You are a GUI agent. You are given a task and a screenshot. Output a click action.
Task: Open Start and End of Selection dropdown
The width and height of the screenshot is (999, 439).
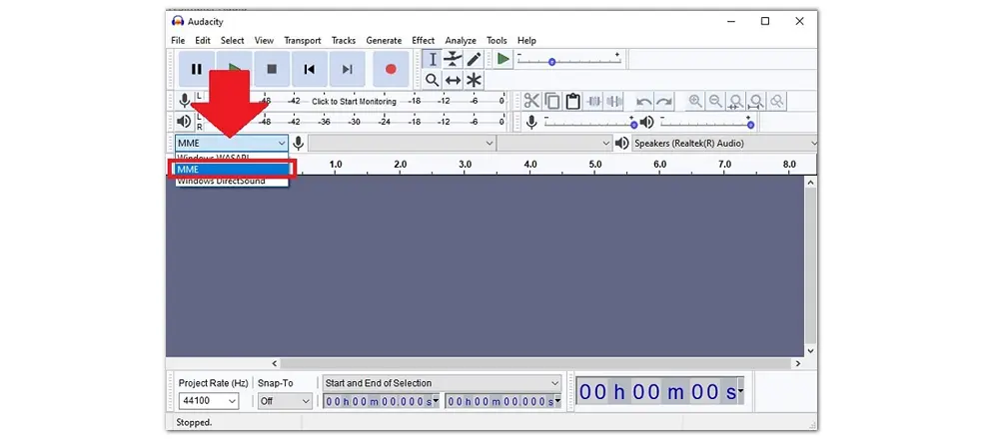point(442,383)
